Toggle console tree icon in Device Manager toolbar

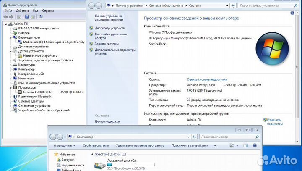coord(19,17)
